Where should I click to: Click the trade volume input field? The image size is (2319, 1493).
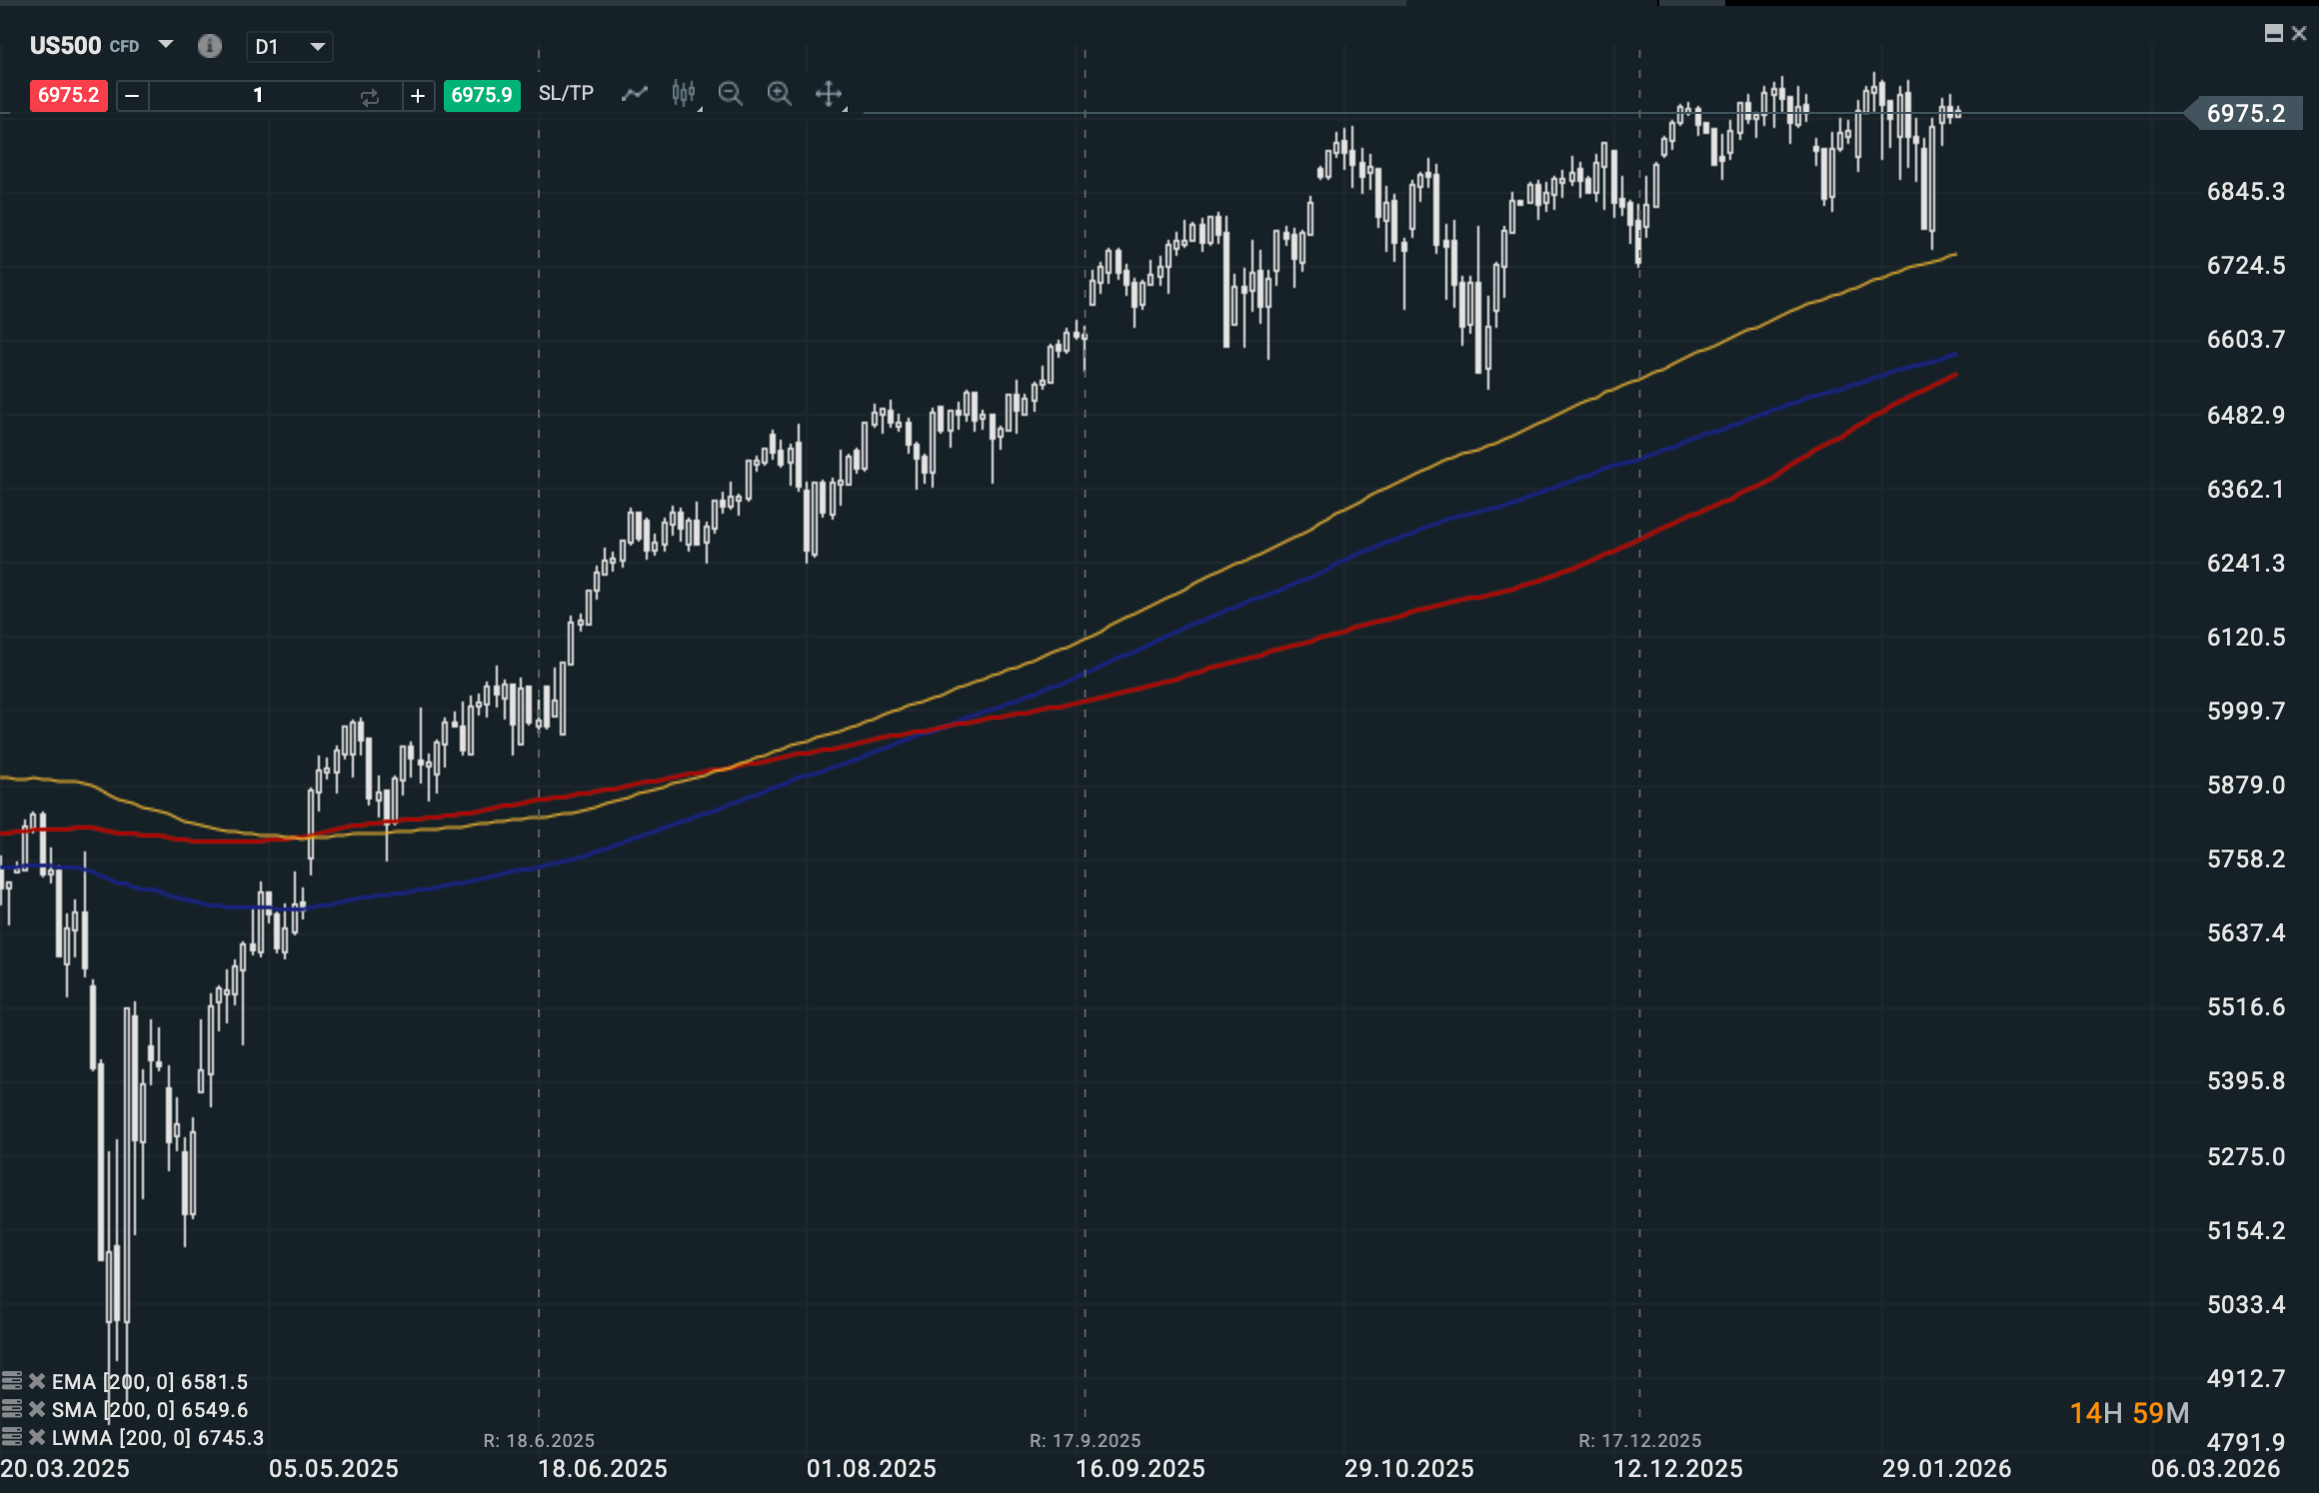(x=257, y=96)
